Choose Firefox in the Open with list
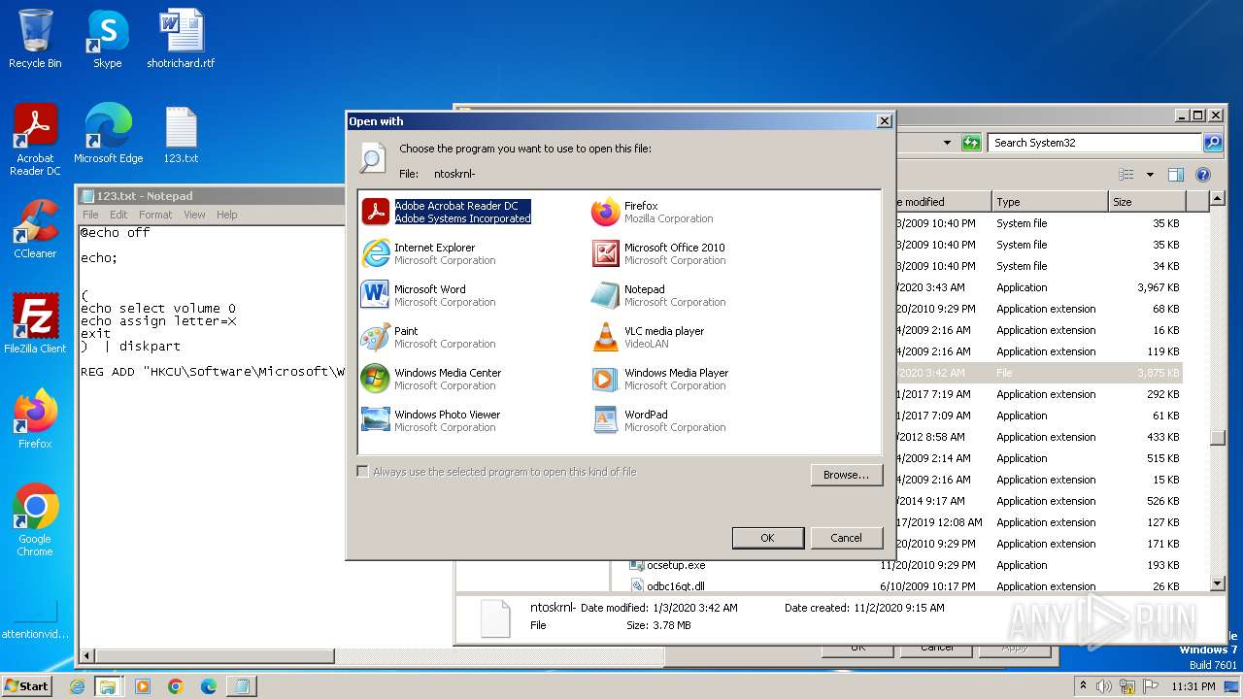Screen dimensions: 1243x699 point(653,212)
